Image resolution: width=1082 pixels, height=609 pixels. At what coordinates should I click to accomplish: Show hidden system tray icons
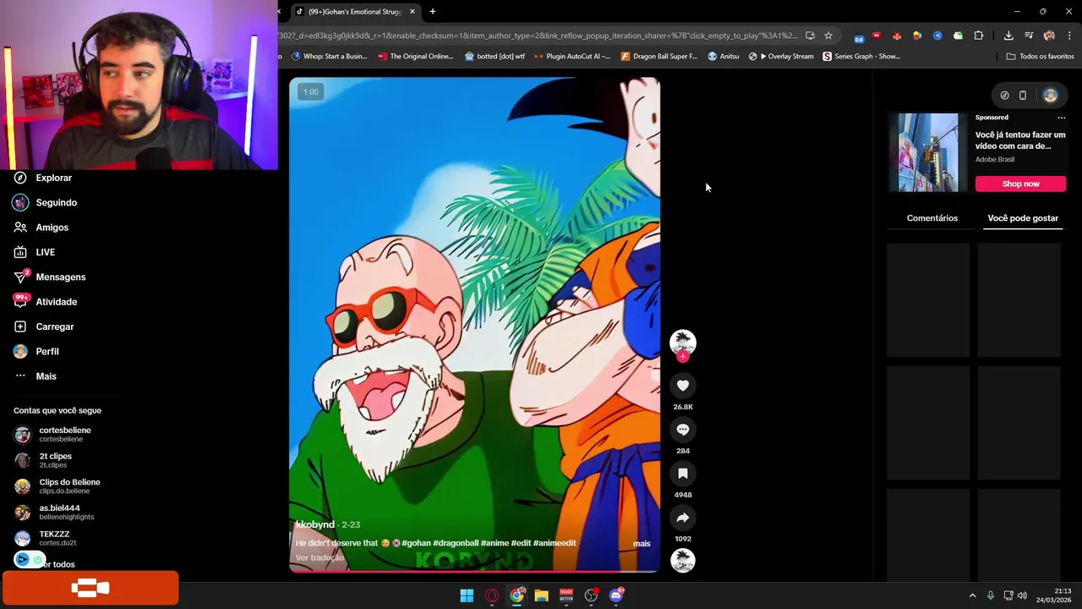[x=972, y=595]
